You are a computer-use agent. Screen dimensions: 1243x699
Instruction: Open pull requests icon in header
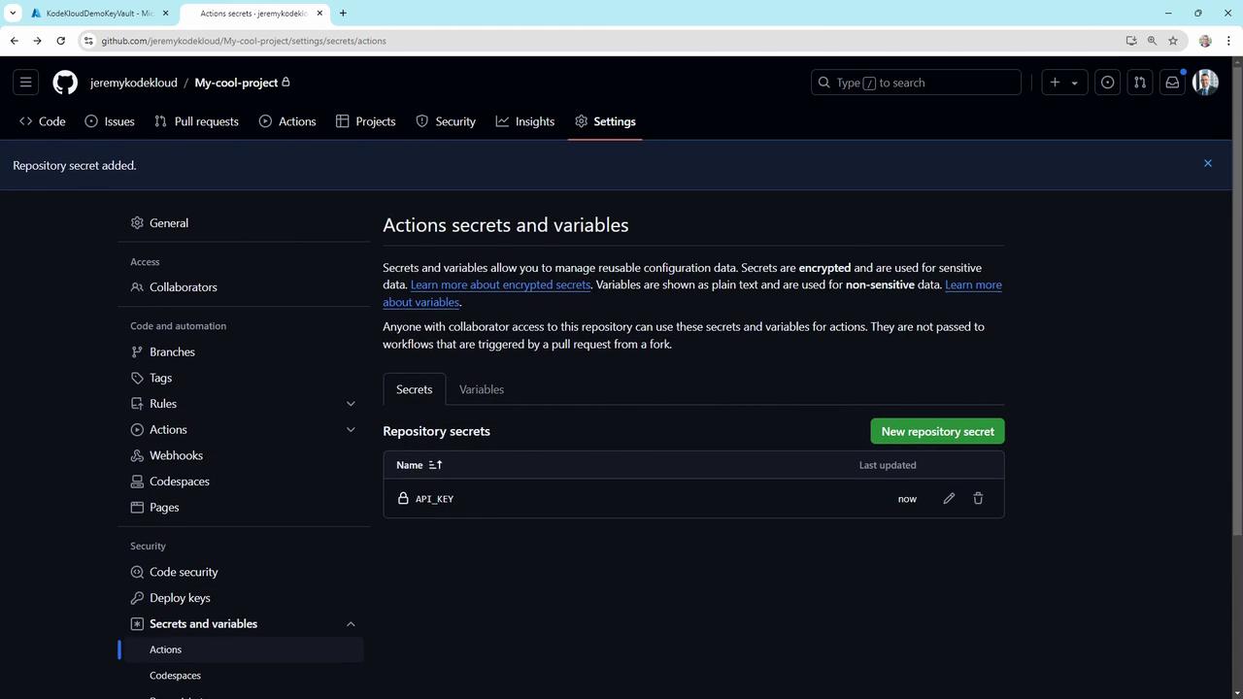point(1140,83)
